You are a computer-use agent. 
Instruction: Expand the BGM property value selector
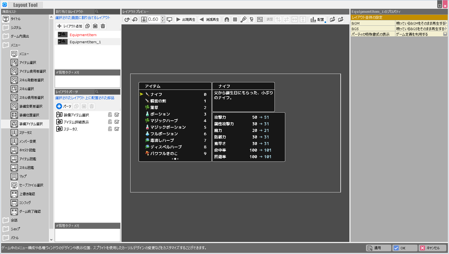(445, 23)
